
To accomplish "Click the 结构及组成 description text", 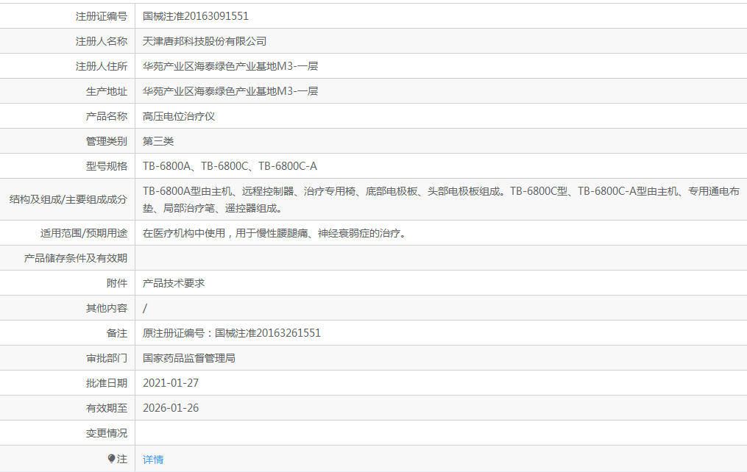I will coord(331,198).
